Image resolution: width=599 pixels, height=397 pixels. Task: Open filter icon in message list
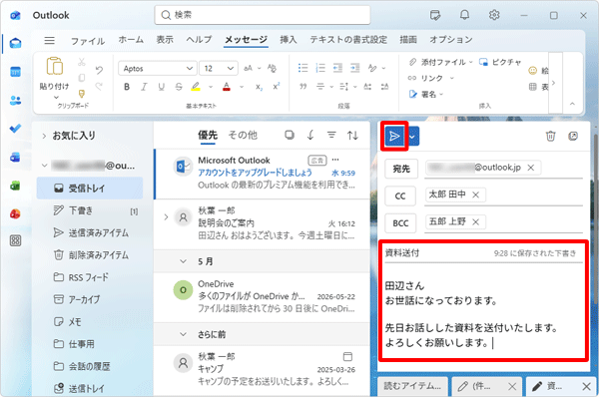[331, 135]
